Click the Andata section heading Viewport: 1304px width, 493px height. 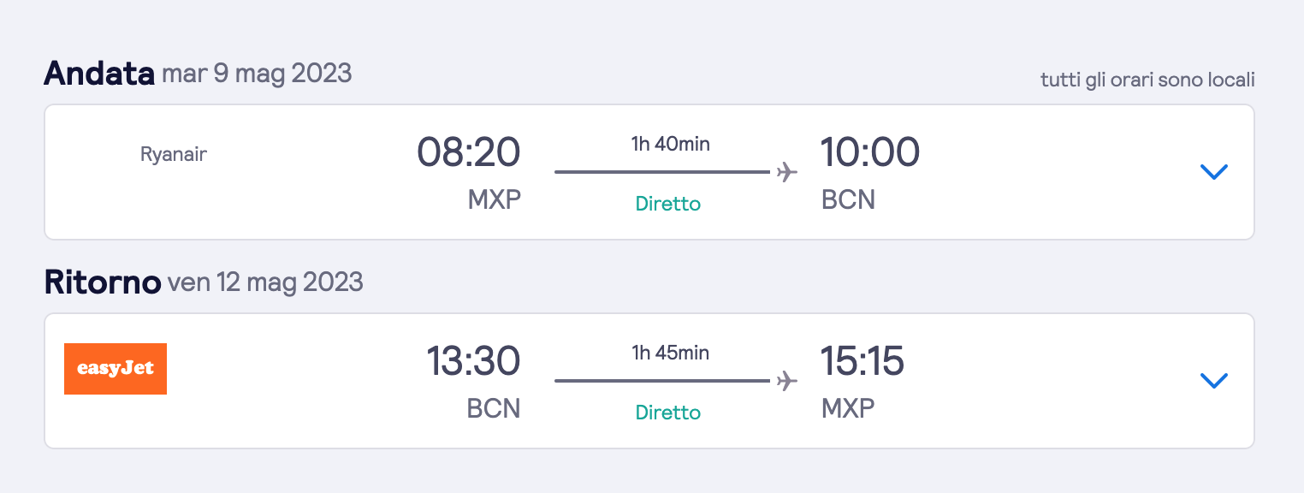coord(98,74)
